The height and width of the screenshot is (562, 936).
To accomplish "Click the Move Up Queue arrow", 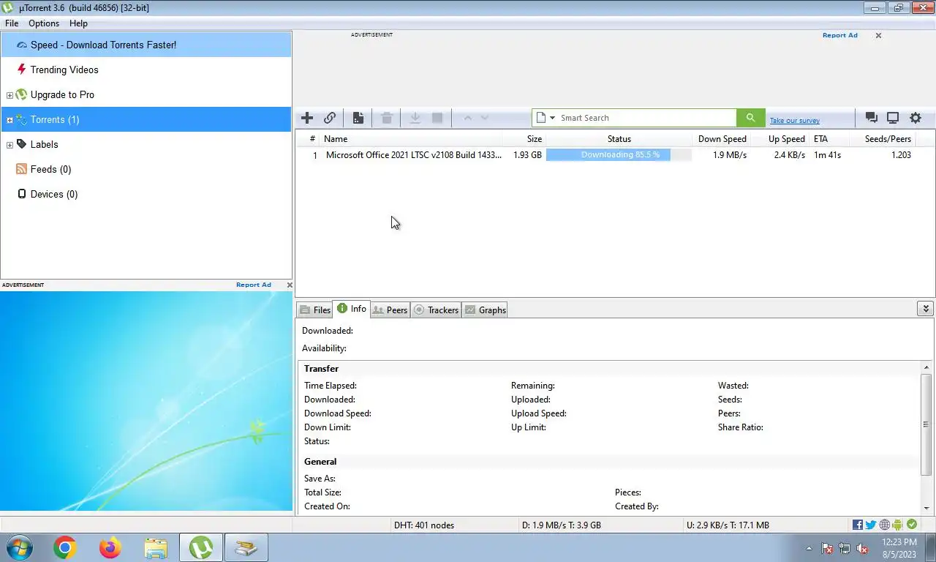I will point(468,118).
